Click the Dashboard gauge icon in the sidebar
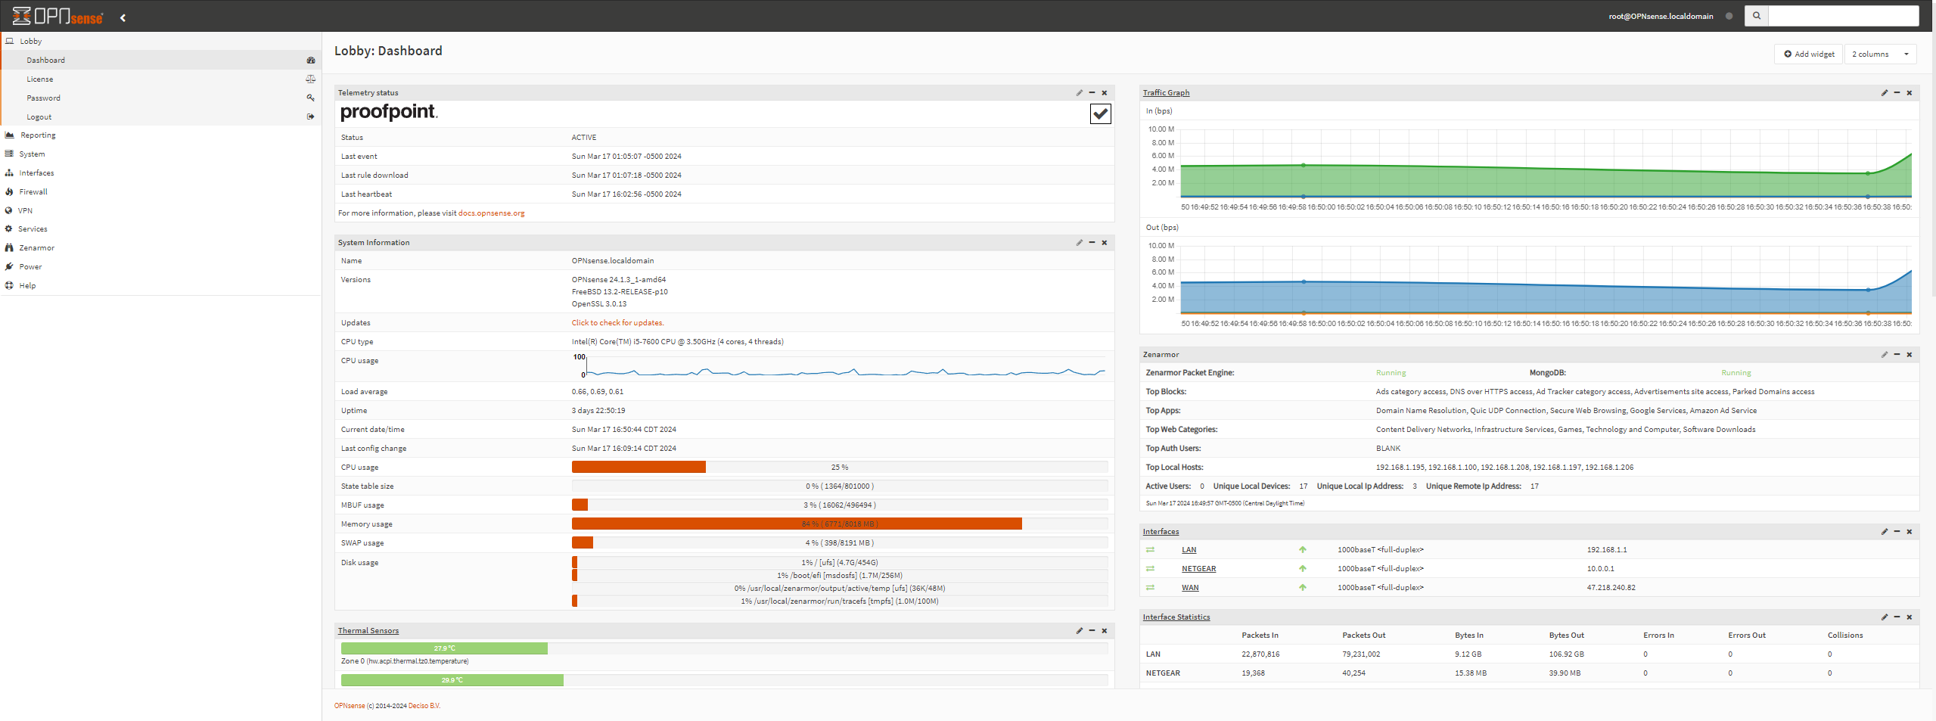The height and width of the screenshot is (721, 1936). coord(310,61)
